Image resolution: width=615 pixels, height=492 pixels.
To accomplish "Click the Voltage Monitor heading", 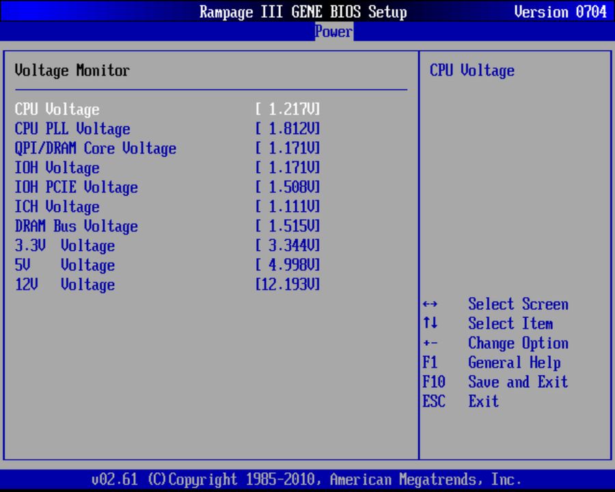I will point(72,70).
